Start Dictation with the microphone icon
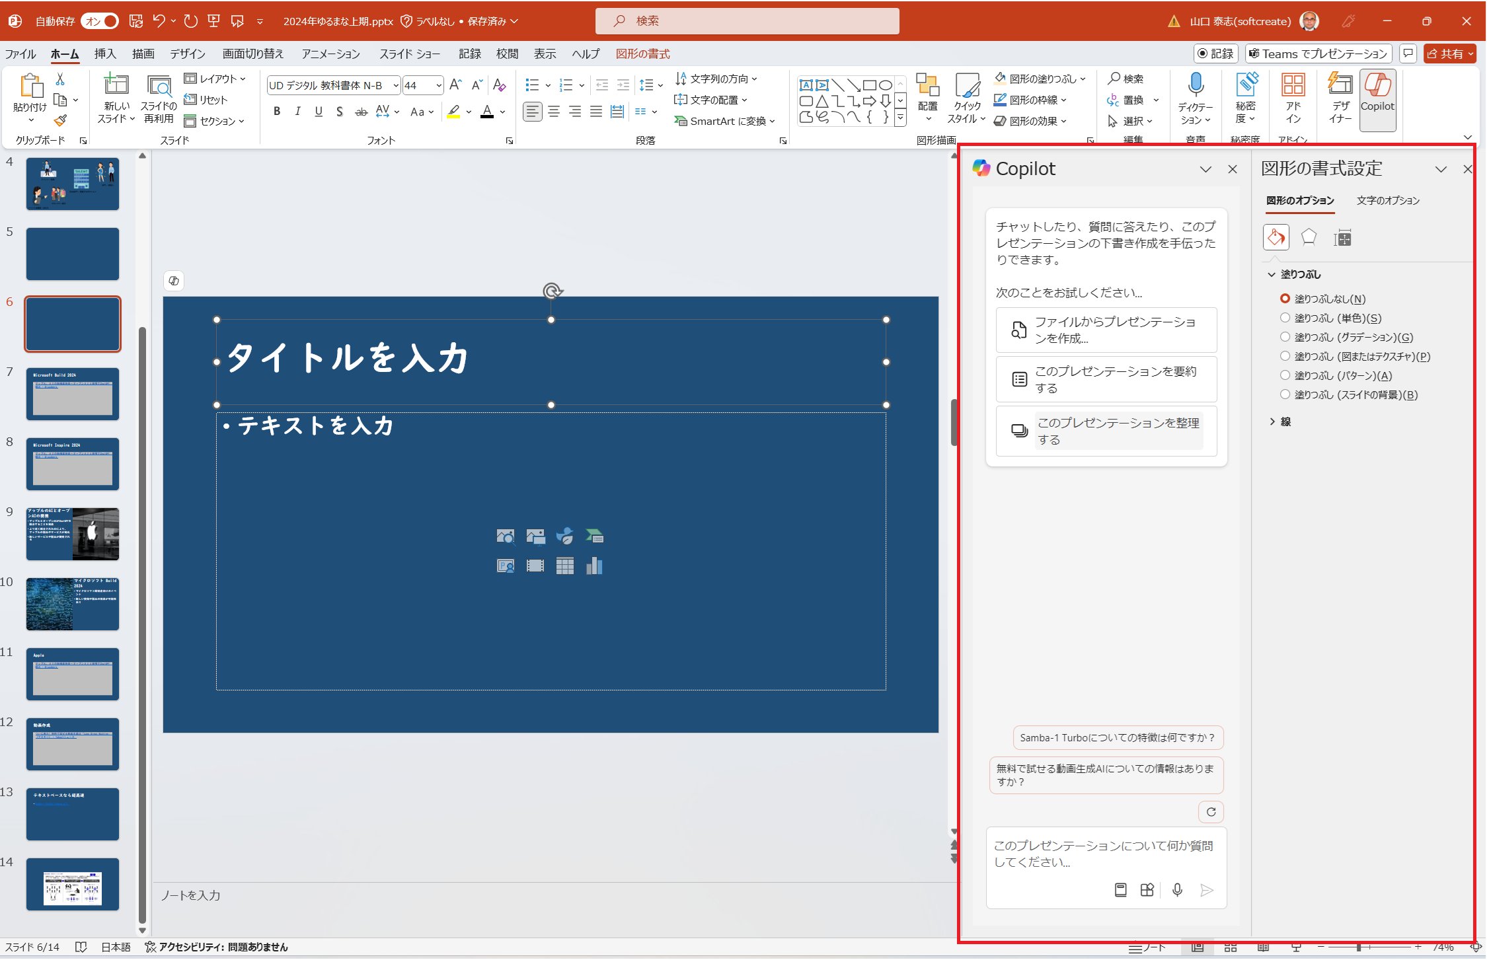The width and height of the screenshot is (1487, 960). coord(1195,86)
